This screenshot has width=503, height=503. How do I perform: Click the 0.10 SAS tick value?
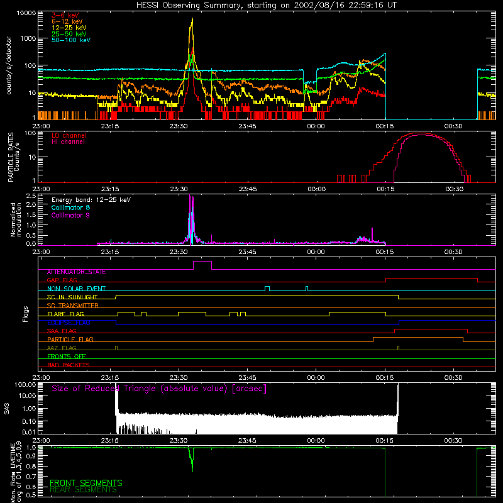29,421
